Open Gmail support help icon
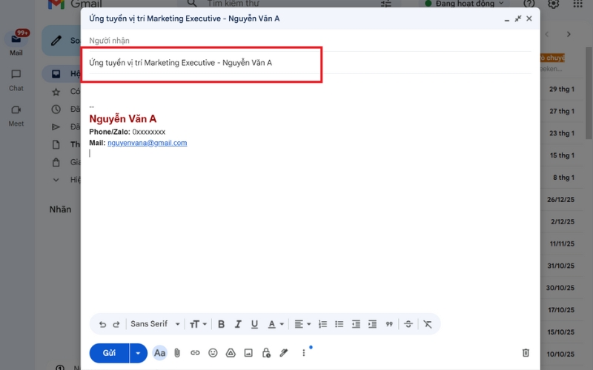The width and height of the screenshot is (593, 370). [x=529, y=4]
